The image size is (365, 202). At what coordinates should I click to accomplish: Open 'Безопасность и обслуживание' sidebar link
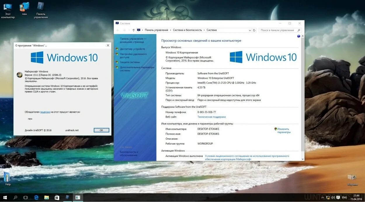(x=129, y=154)
